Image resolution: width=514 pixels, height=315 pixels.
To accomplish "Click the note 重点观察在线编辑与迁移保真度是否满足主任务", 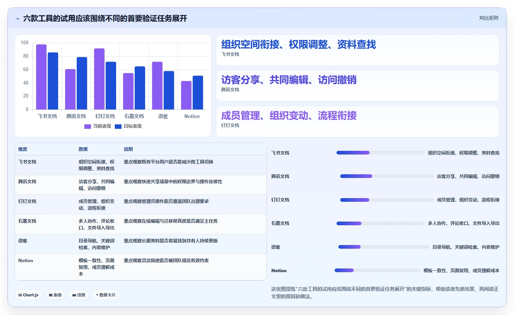I will point(171,221).
